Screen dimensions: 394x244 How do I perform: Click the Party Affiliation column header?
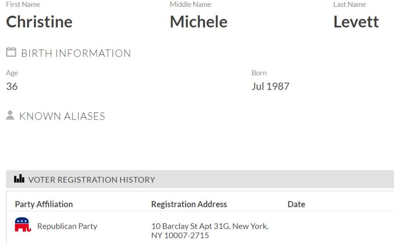[x=44, y=204]
